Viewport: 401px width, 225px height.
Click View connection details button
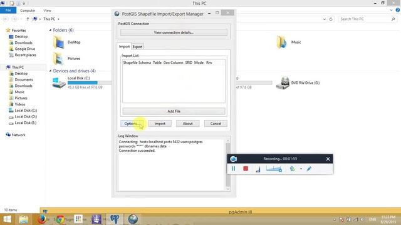(174, 32)
